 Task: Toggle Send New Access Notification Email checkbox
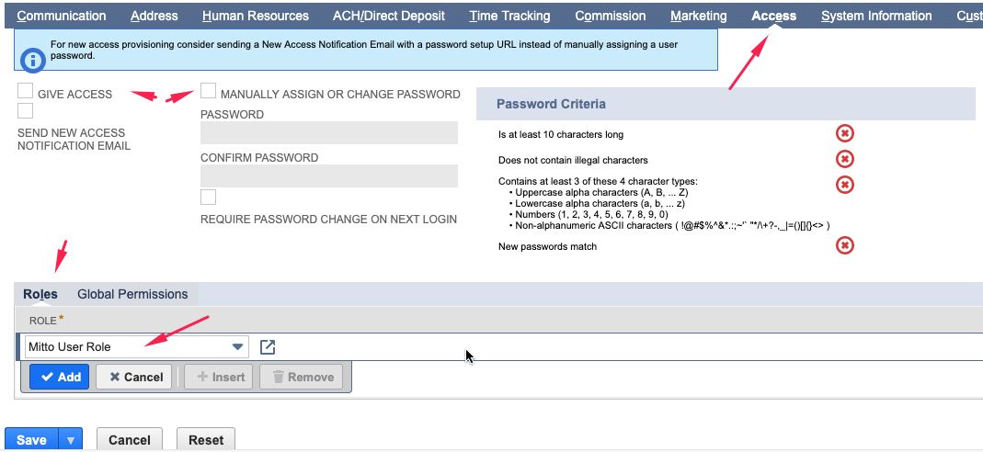coord(26,111)
